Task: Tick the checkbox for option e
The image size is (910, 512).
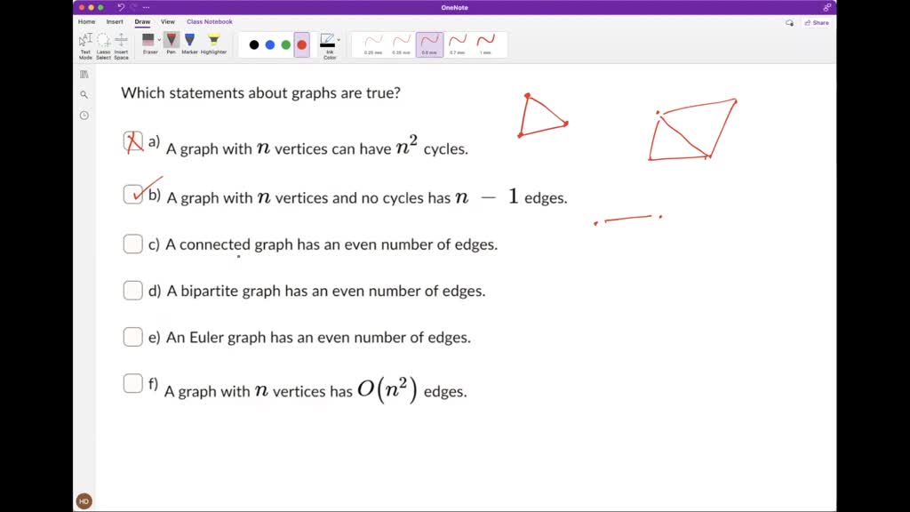Action: click(132, 336)
